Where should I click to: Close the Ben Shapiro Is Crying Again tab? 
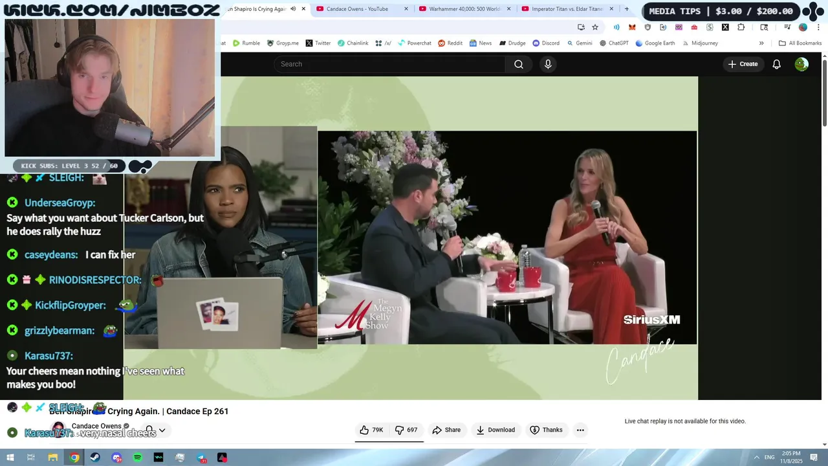point(303,9)
